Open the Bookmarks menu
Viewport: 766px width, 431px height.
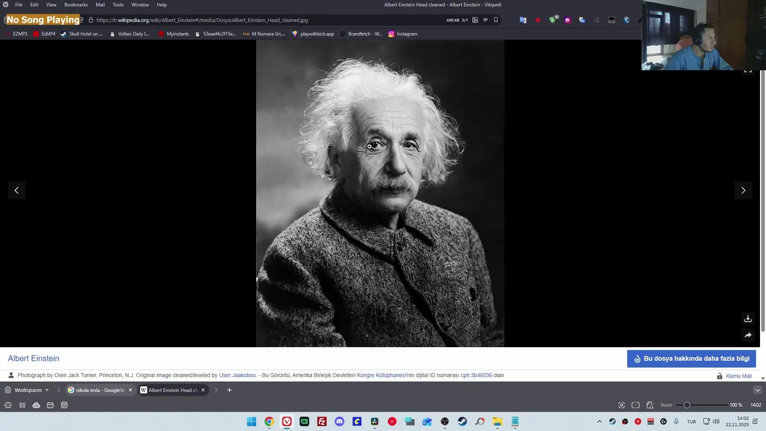coord(76,5)
